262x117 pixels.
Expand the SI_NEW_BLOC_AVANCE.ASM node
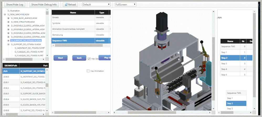(8, 18)
